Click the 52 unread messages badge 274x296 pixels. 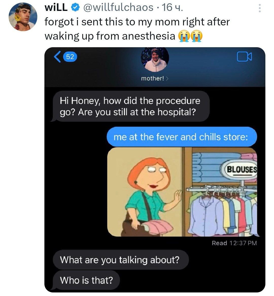[70, 57]
